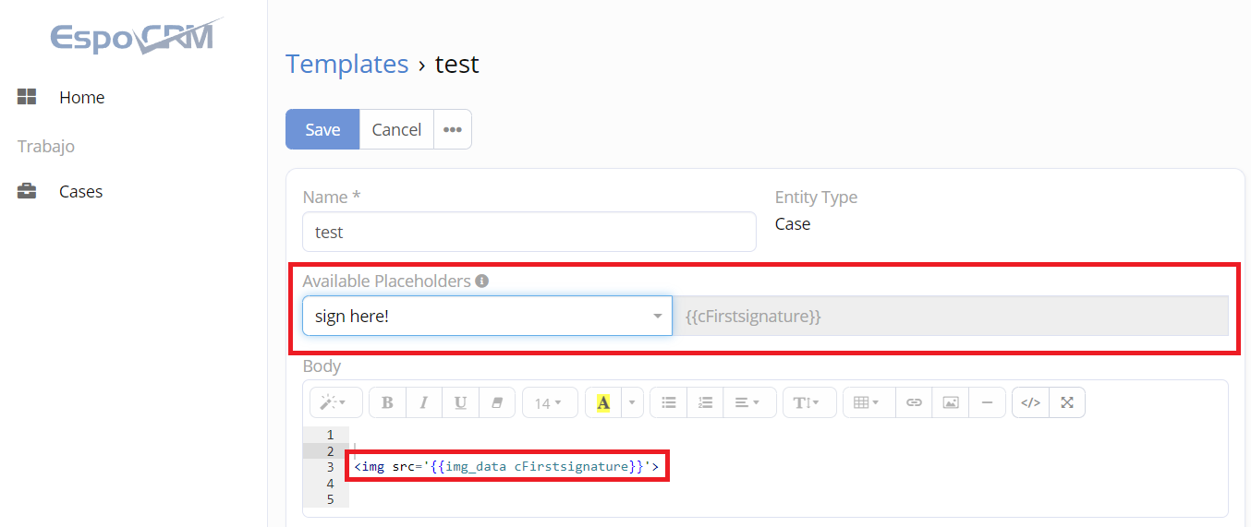Toggle italic formatting in editor toolbar
This screenshot has width=1251, height=527.
coord(424,402)
